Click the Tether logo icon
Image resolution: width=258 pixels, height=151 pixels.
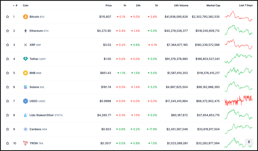click(x=25, y=59)
